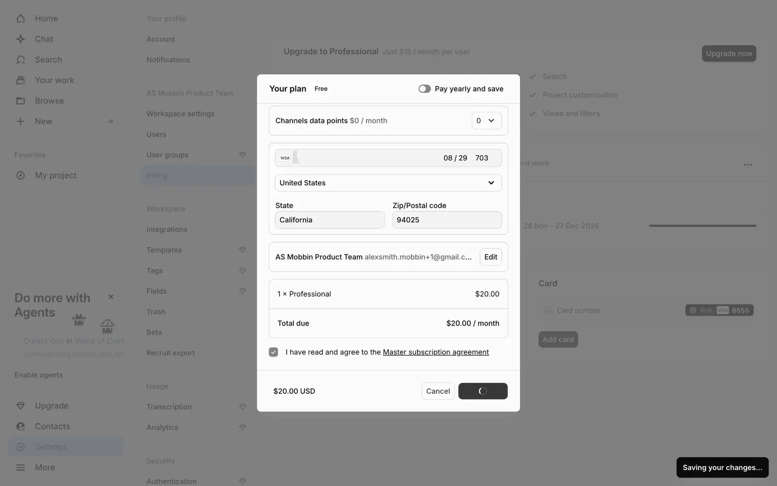The height and width of the screenshot is (486, 777).
Task: Open Chat via its sparkle icon
Action: pos(21,39)
